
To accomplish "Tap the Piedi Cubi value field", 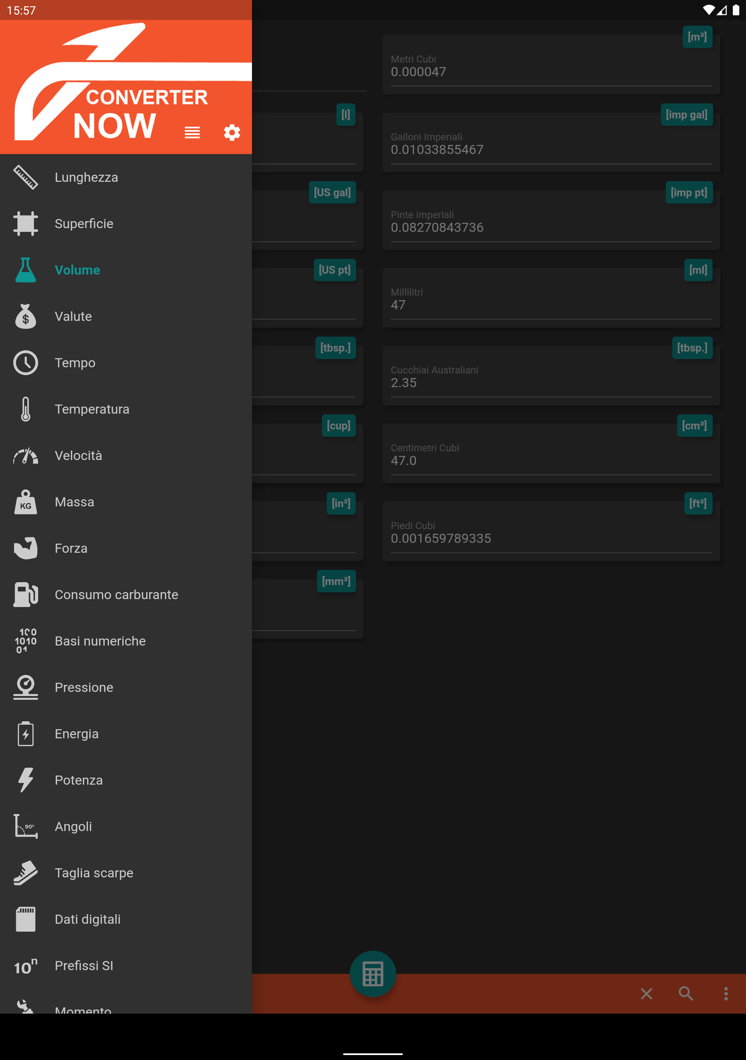I will click(x=550, y=538).
